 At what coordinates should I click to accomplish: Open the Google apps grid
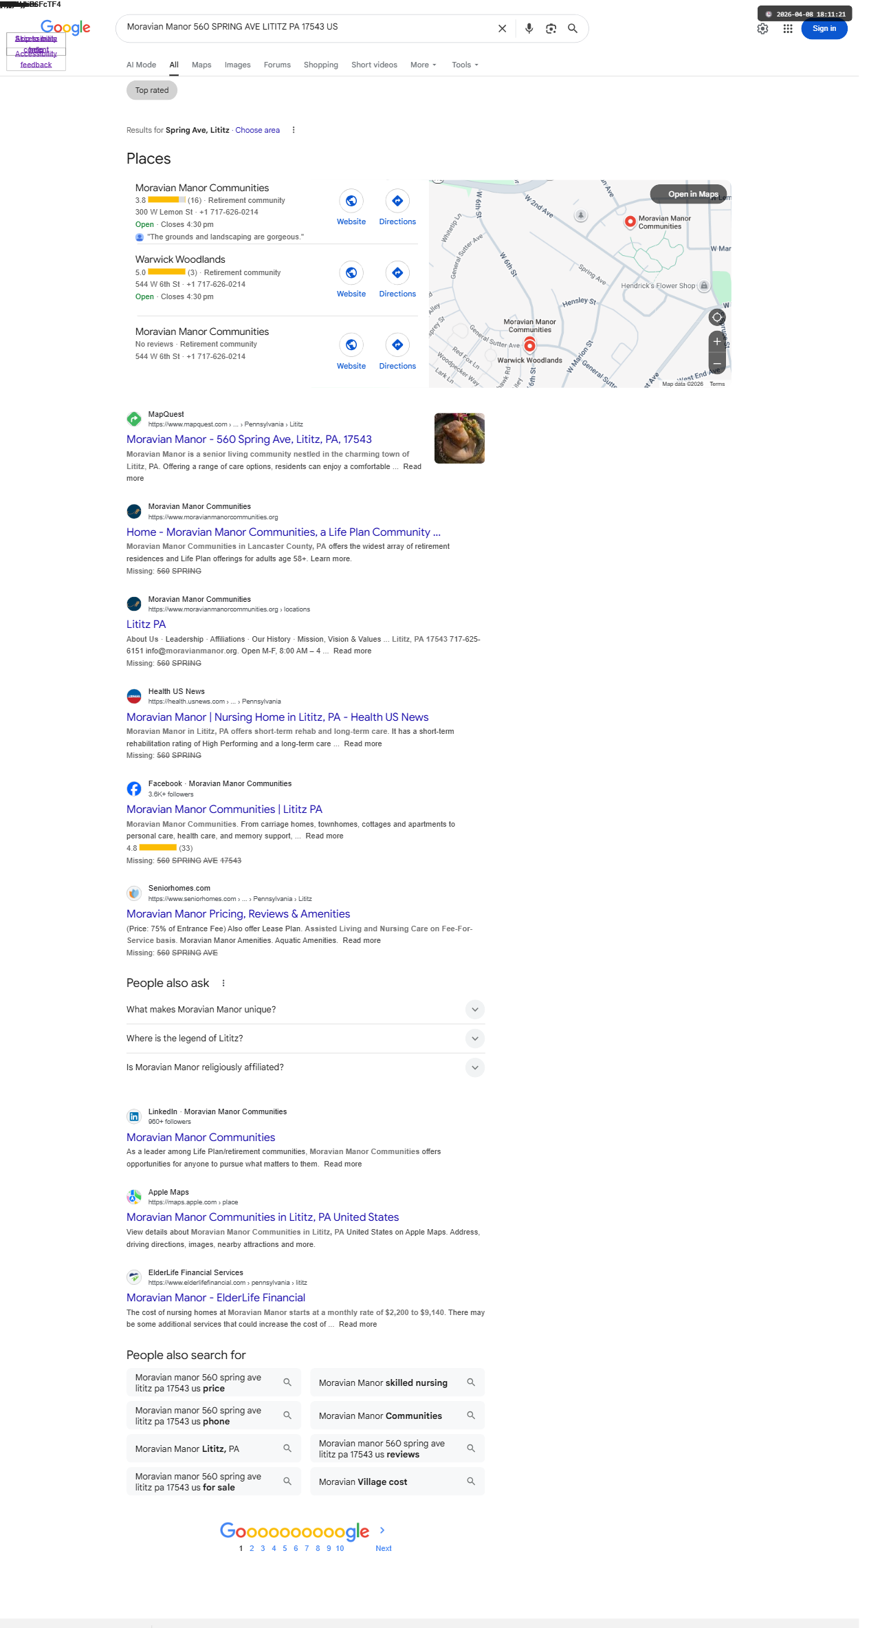coord(788,29)
